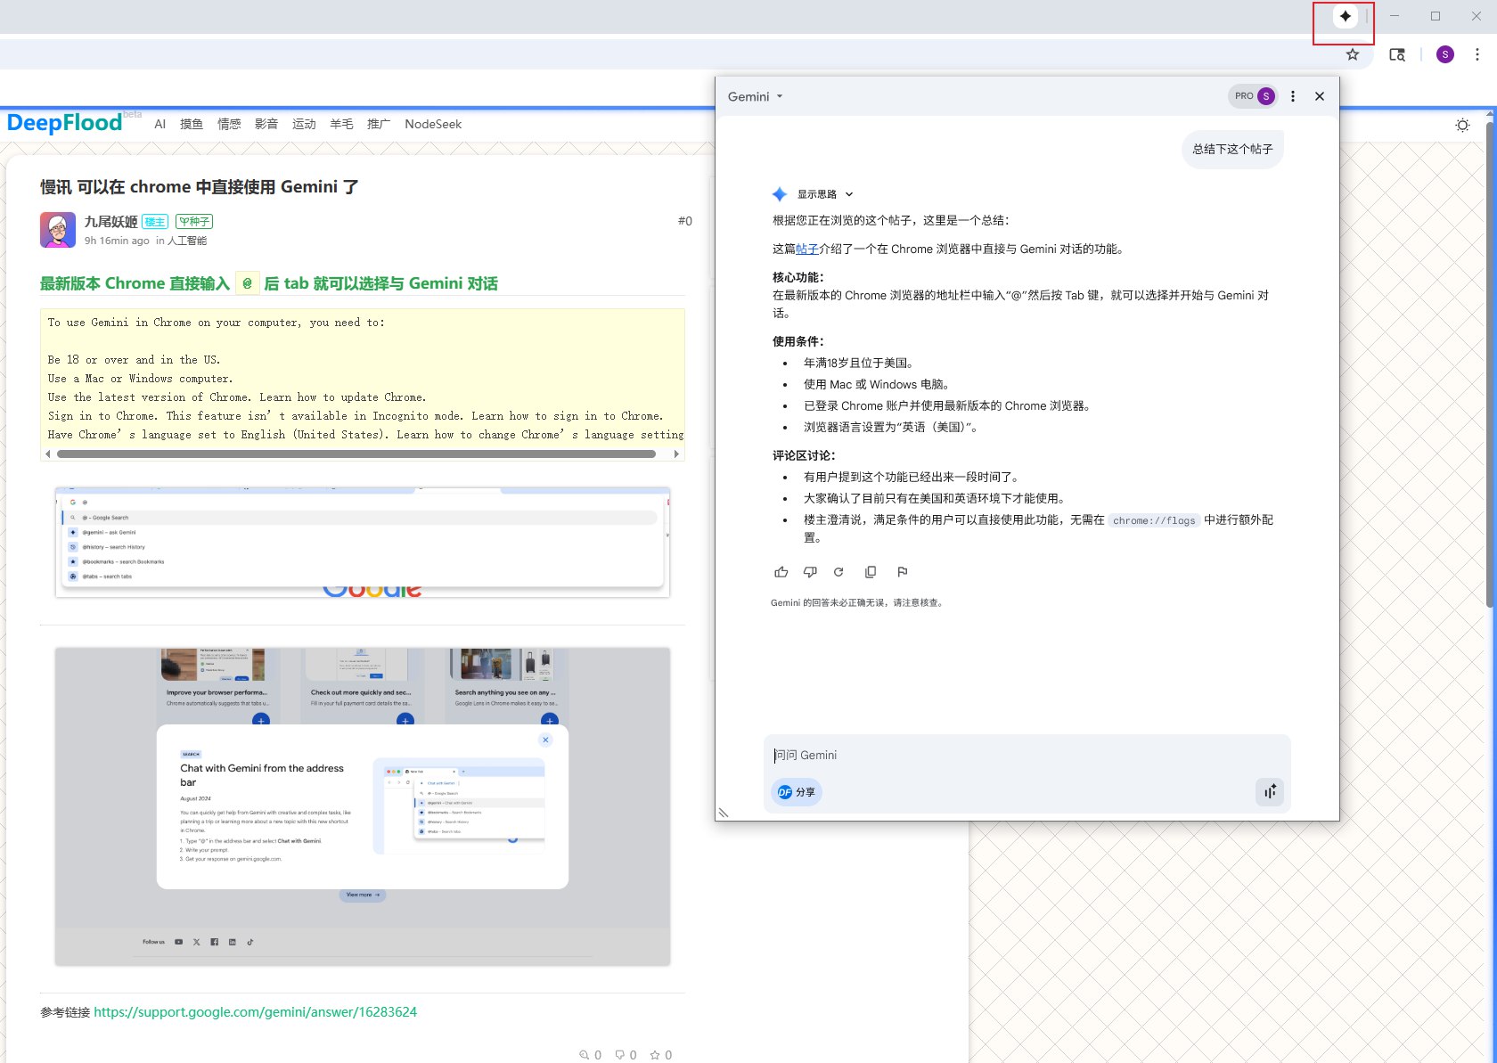Screen dimensions: 1497x1063
Task: Click the gripper on the Gemini panel's corner
Action: [724, 812]
